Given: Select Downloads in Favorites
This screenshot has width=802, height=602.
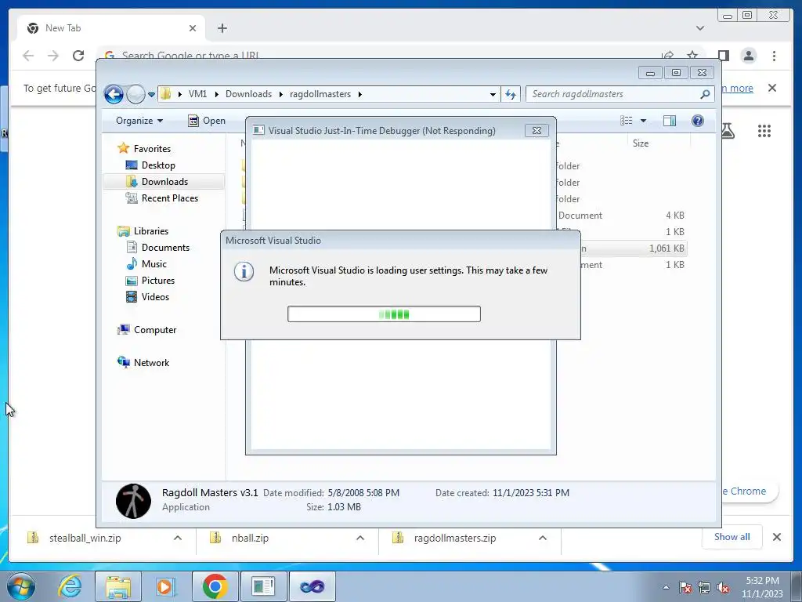Looking at the screenshot, I should [x=164, y=182].
